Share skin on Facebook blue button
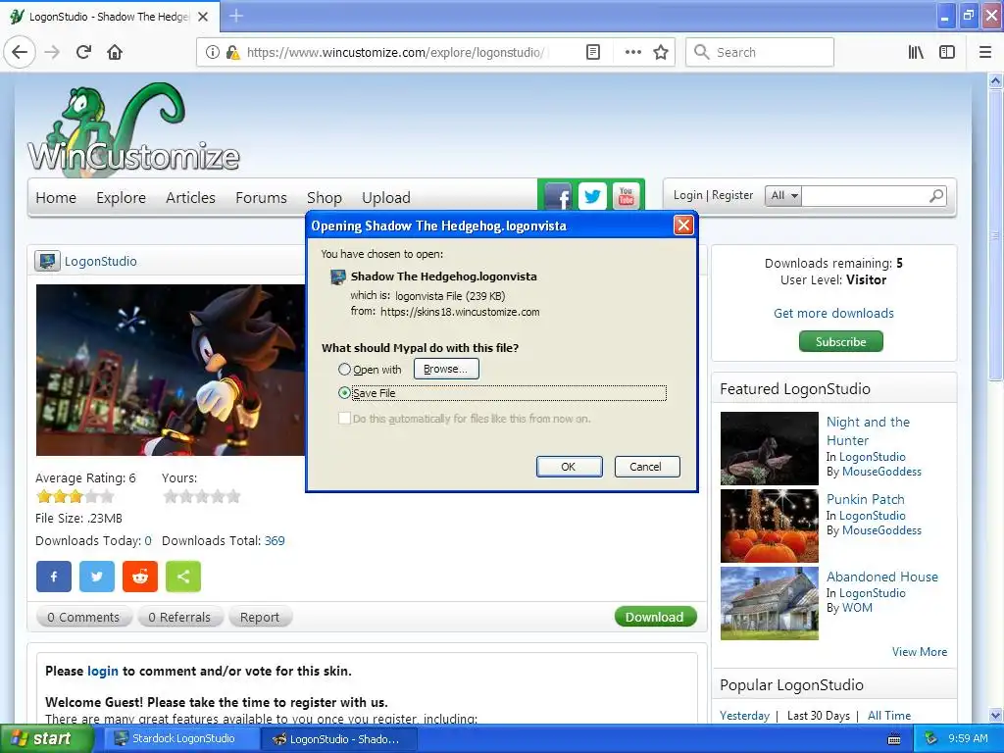 [x=54, y=577]
